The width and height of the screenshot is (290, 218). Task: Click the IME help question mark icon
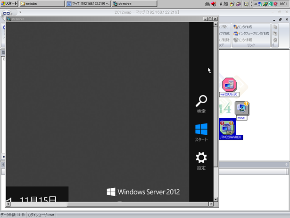(246, 4)
